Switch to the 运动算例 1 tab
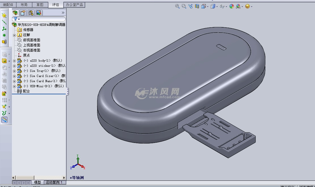 tap(54, 182)
